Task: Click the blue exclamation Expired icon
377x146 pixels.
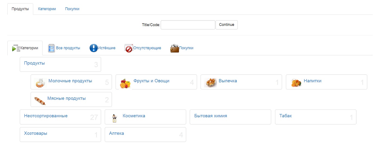Action: (94, 48)
